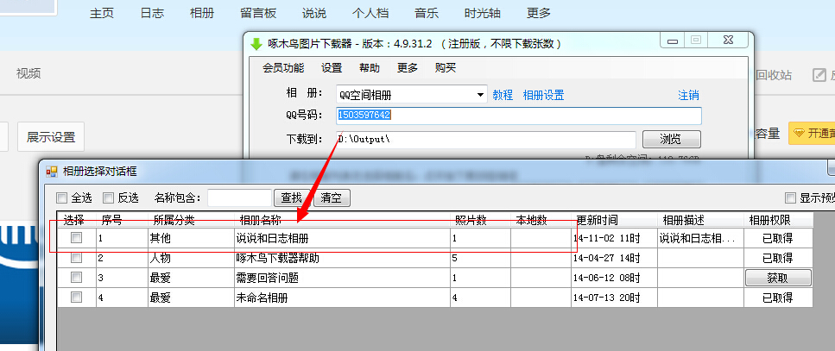835x351 pixels.
Task: Open 留言板 tab on webpage
Action: [258, 13]
